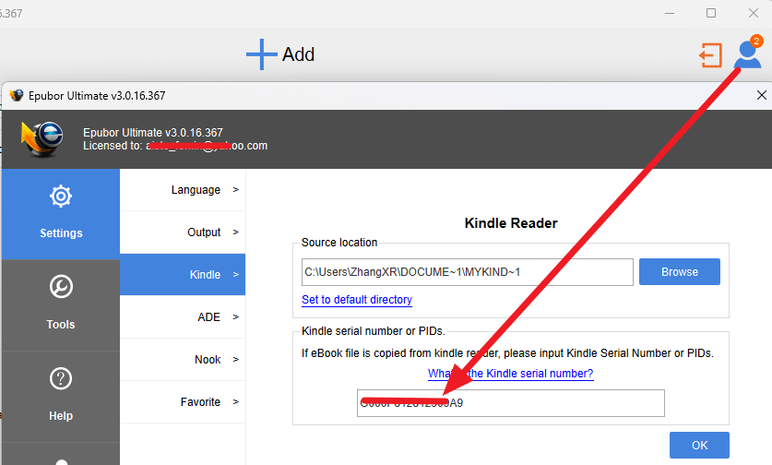The width and height of the screenshot is (772, 465).
Task: Select the Favorite menu item
Action: coord(183,402)
